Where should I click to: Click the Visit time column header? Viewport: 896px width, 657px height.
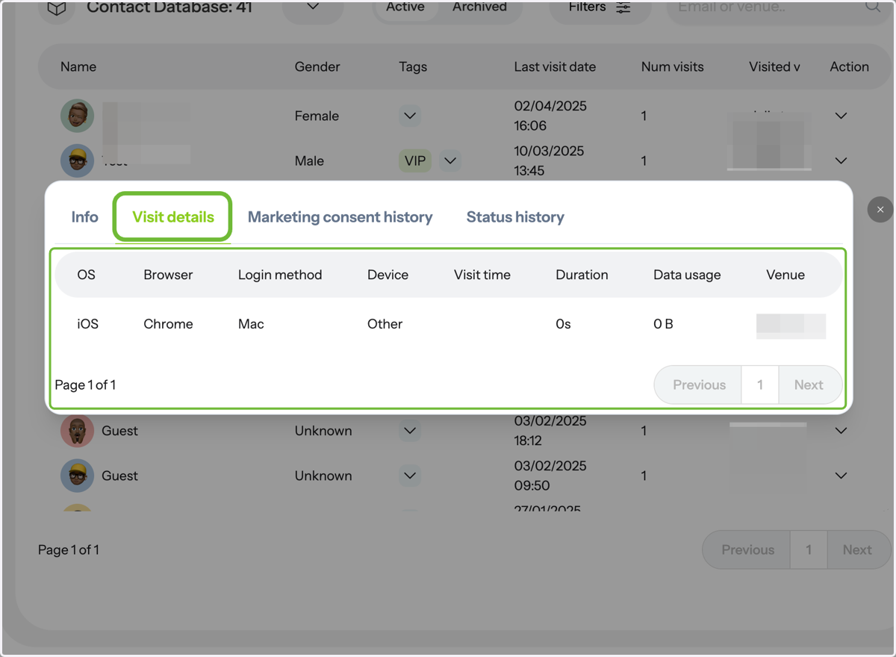tap(482, 275)
